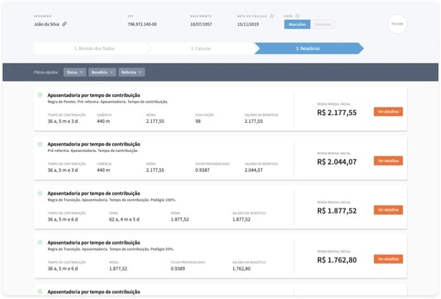Click the calculation date 15/11/2019
Image resolution: width=441 pixels, height=299 pixels.
click(x=248, y=24)
